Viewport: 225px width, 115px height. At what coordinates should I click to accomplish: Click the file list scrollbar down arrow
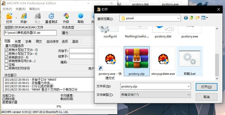tap(217, 79)
